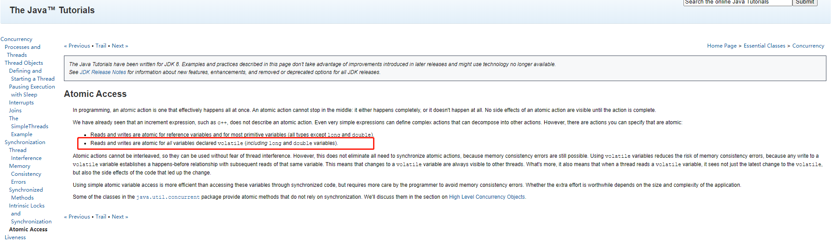833x241 pixels.
Task: Go to Home Page breadcrumb
Action: 722,46
